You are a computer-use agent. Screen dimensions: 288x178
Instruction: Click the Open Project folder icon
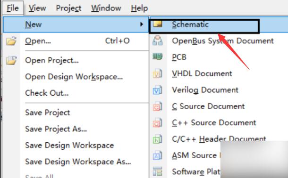[11, 60]
